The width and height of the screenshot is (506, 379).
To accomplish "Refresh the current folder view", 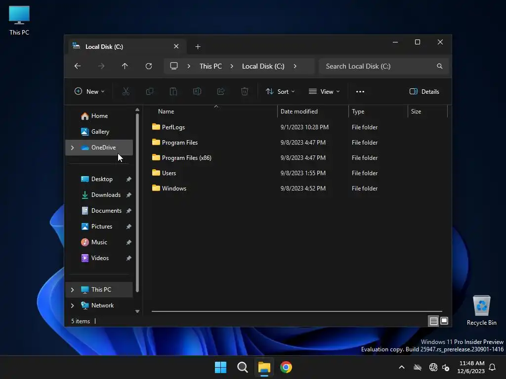I will pyautogui.click(x=149, y=66).
